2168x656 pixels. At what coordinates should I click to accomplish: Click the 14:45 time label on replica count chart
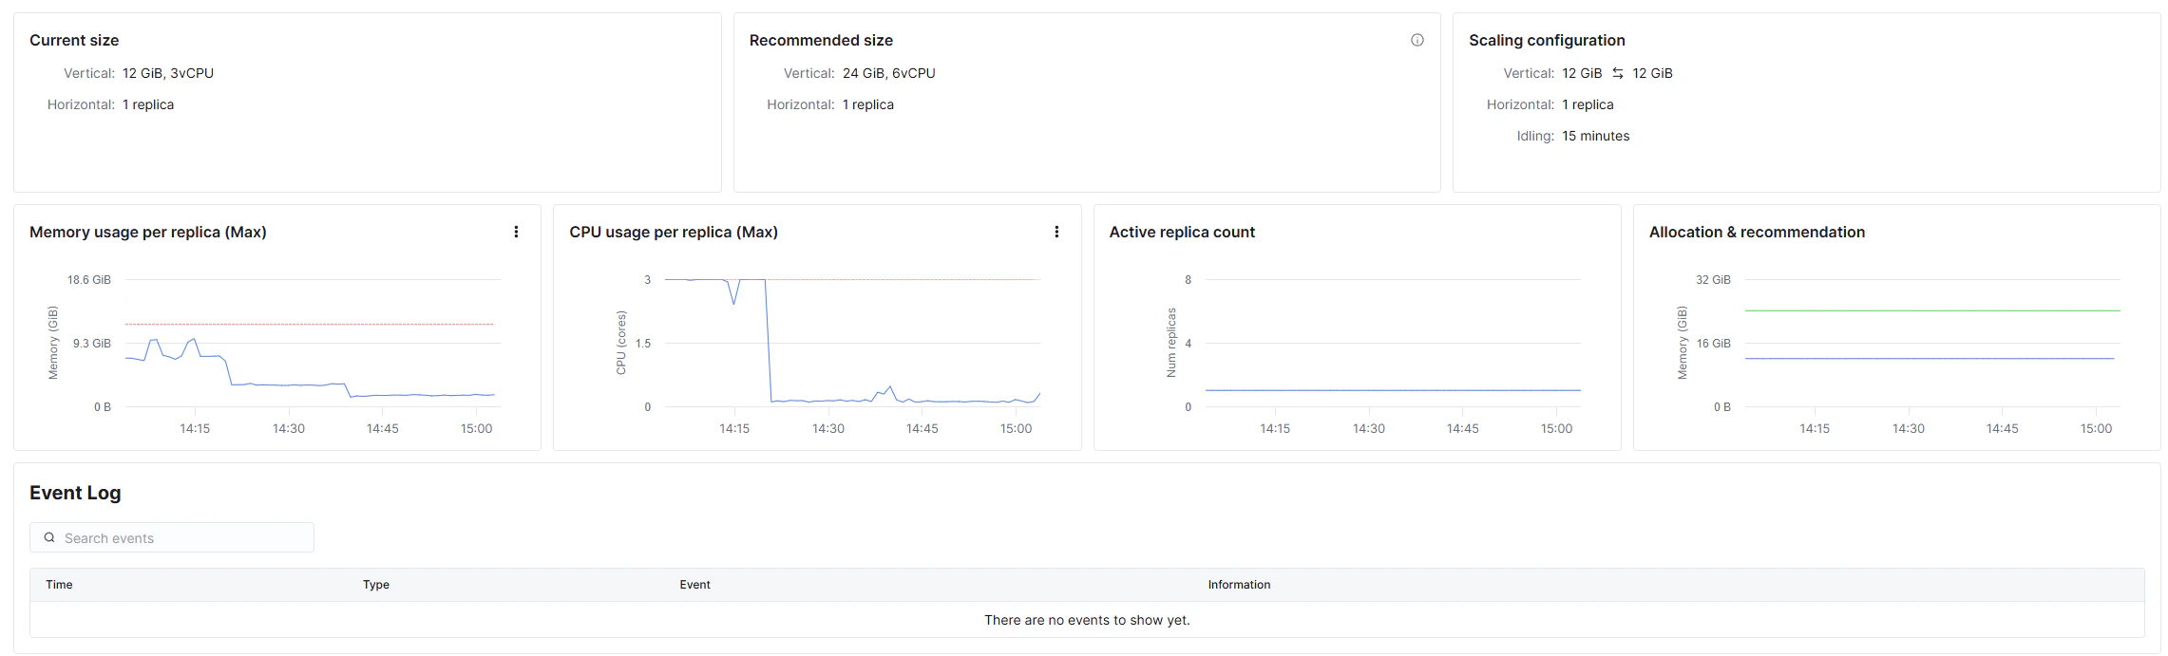[1462, 429]
